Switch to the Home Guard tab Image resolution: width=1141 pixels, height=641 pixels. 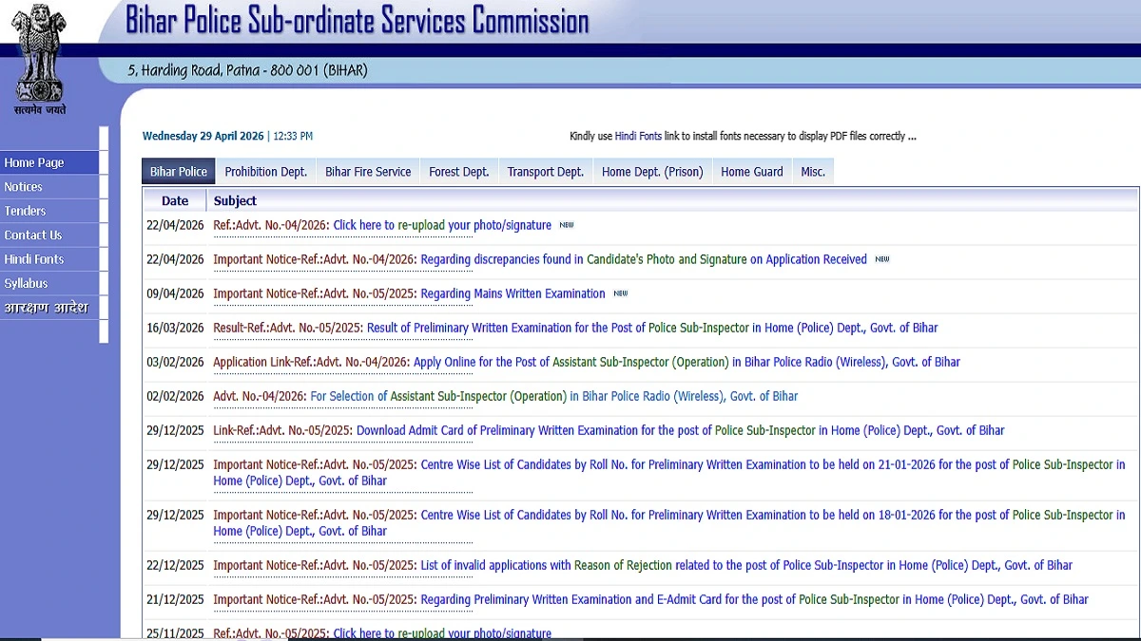[x=751, y=172]
